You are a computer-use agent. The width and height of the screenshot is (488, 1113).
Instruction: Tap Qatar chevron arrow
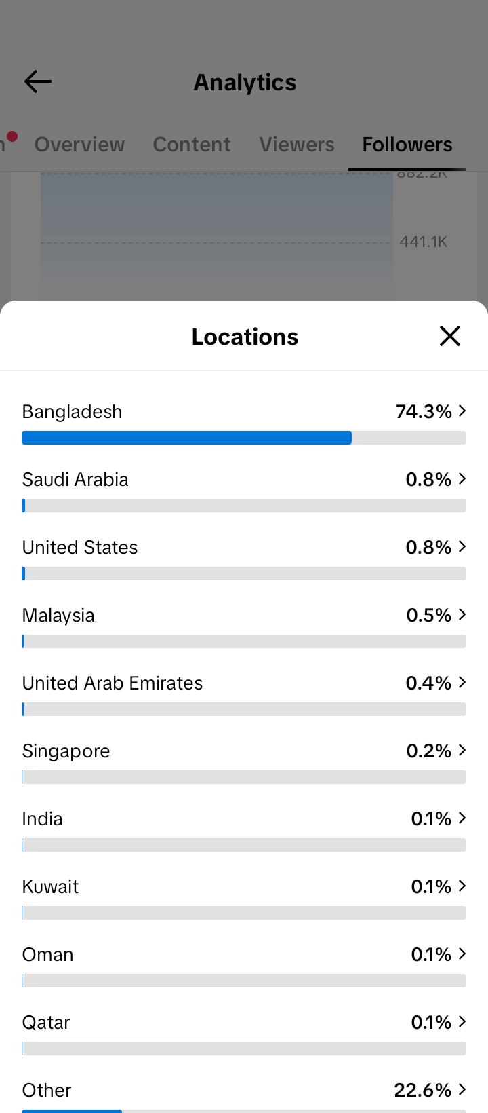(x=462, y=1021)
